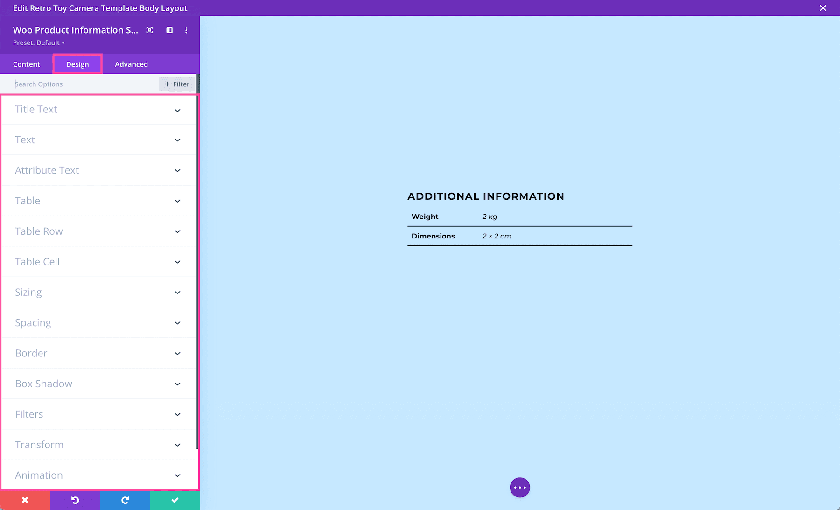Screen dimensions: 840x510
Task: Open the Animation settings section
Action: point(99,475)
